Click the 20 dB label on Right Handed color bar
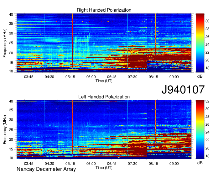This screenshot has height=173, width=213. coord(207,60)
